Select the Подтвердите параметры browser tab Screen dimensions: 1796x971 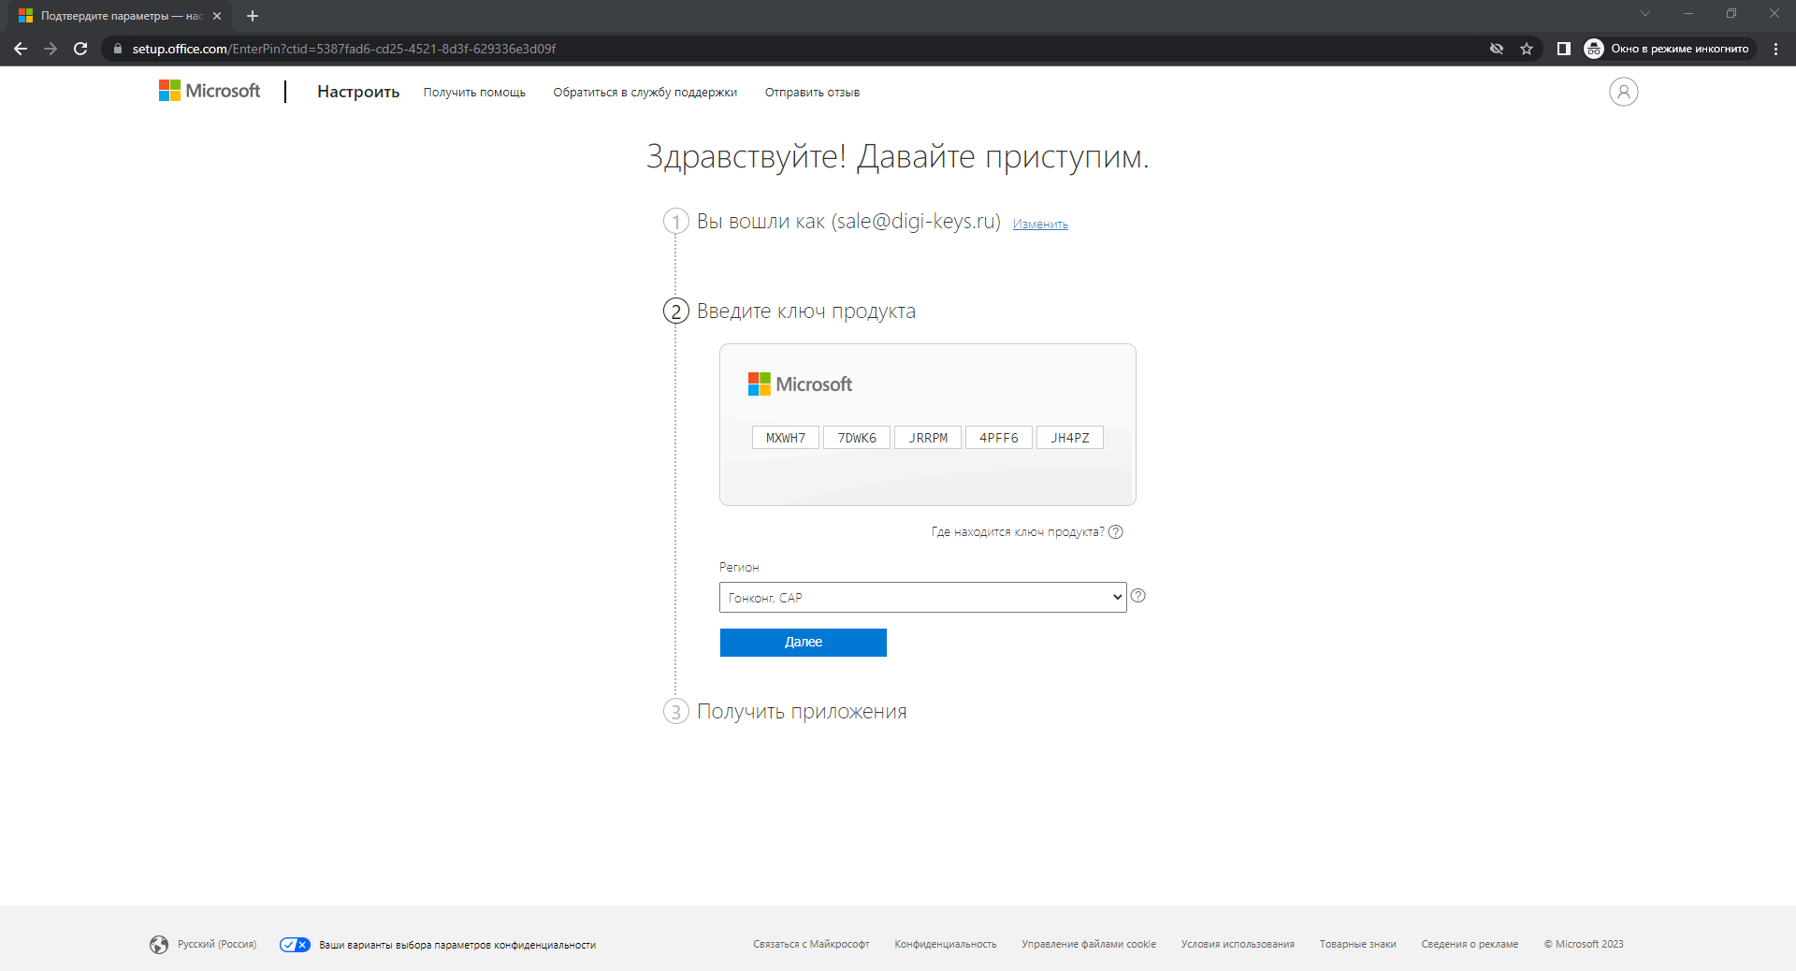pos(120,16)
